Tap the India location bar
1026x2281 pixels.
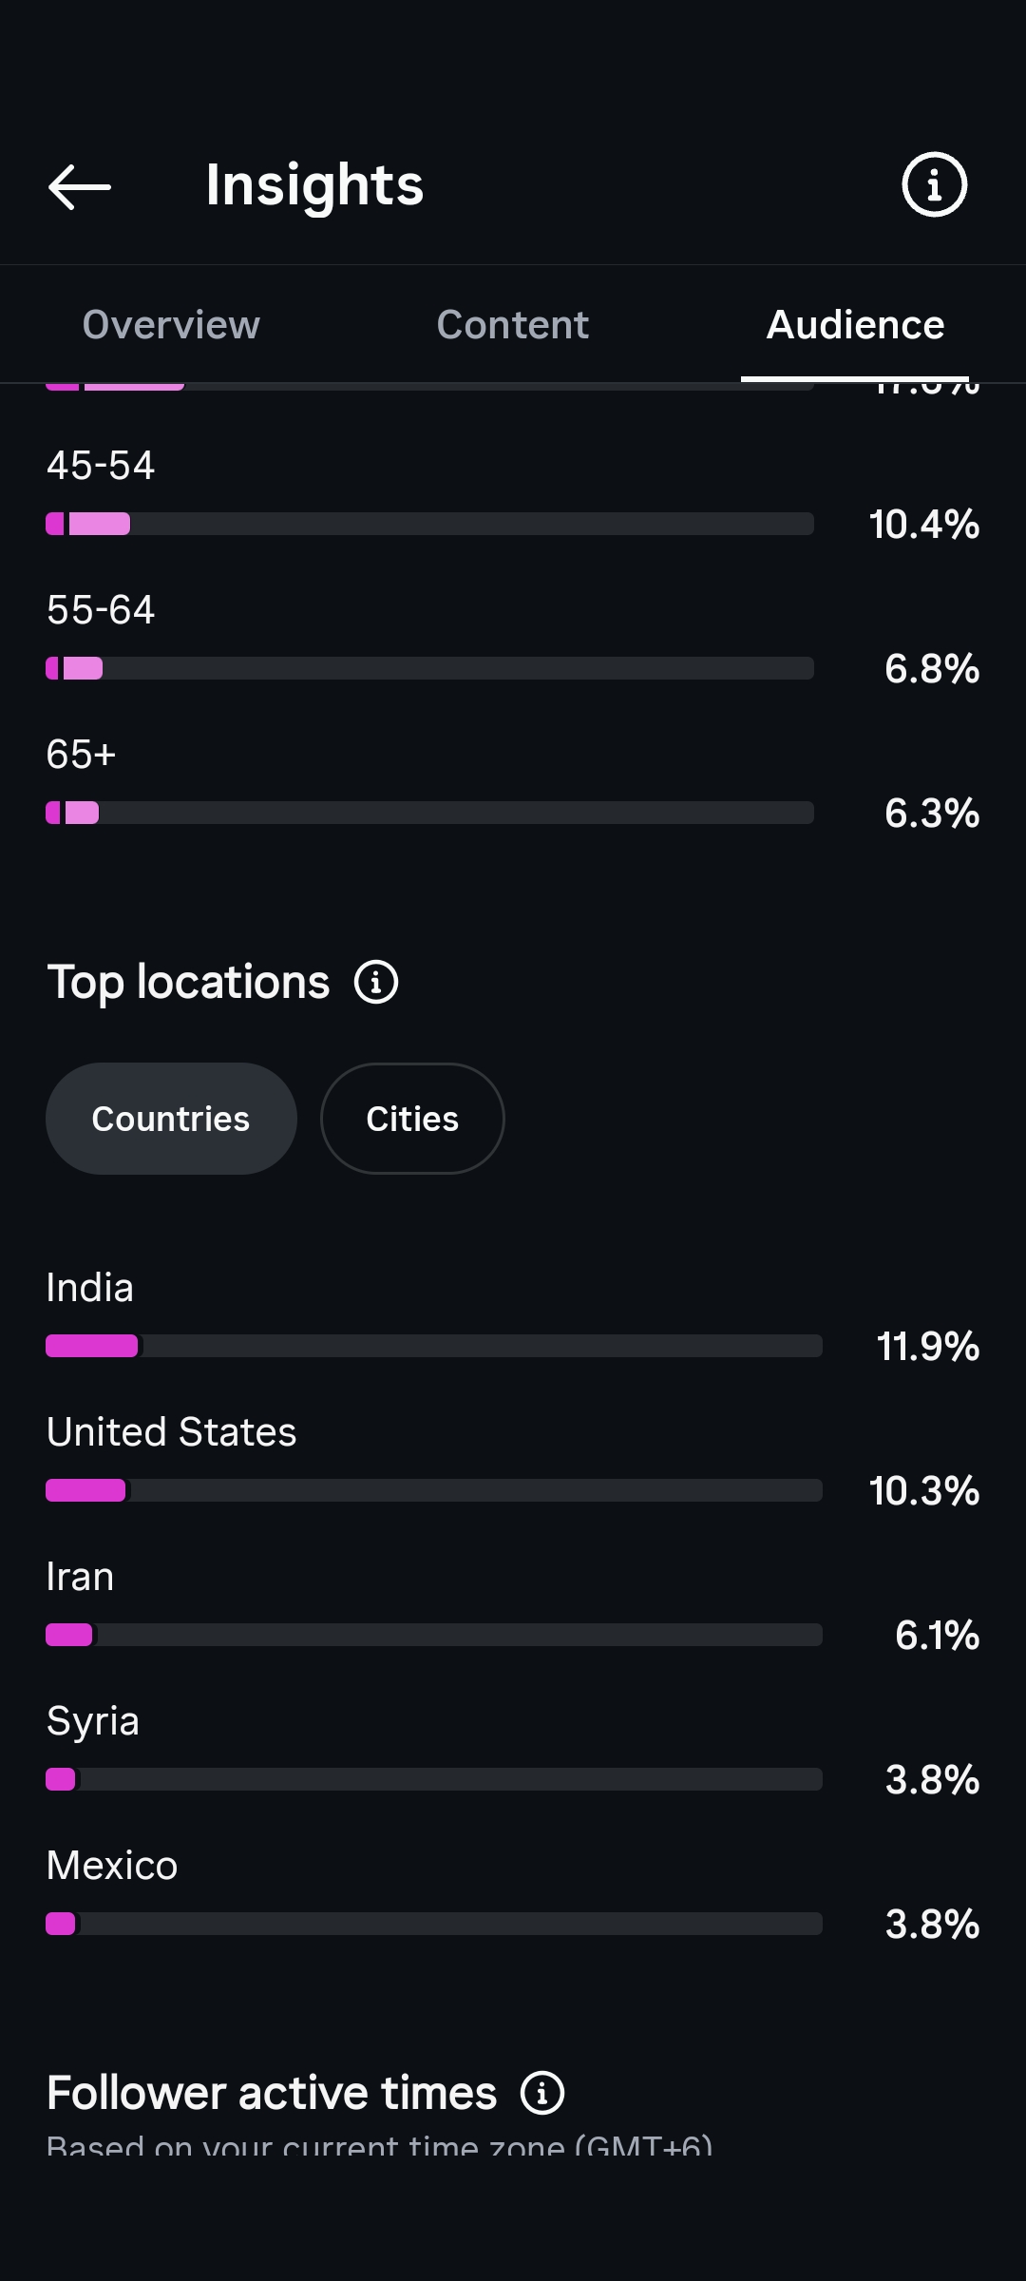[434, 1346]
